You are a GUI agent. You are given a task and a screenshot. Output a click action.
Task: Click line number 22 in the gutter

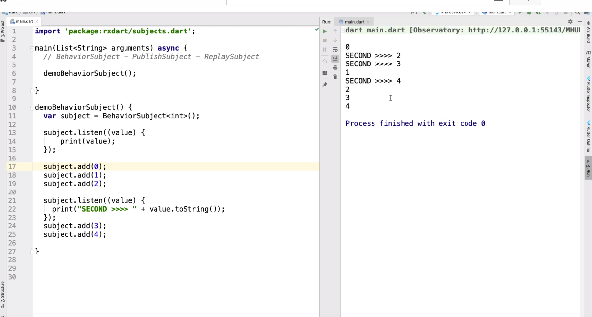pyautogui.click(x=12, y=209)
